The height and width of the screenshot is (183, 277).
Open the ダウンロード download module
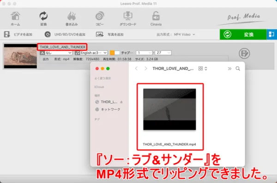[x=128, y=19]
